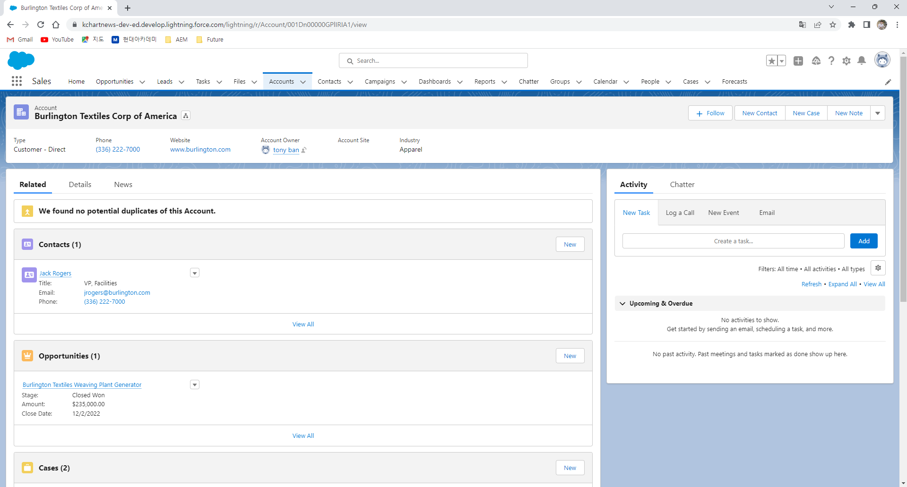Expand the Contacts nav dropdown
Viewport: 907px width, 487px height.
point(350,82)
